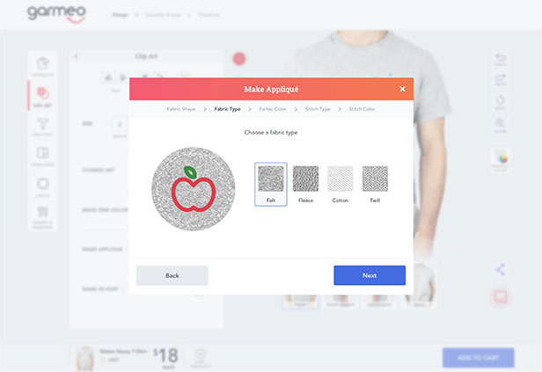The height and width of the screenshot is (372, 542).
Task: Open the product color wheel icon
Action: click(501, 159)
